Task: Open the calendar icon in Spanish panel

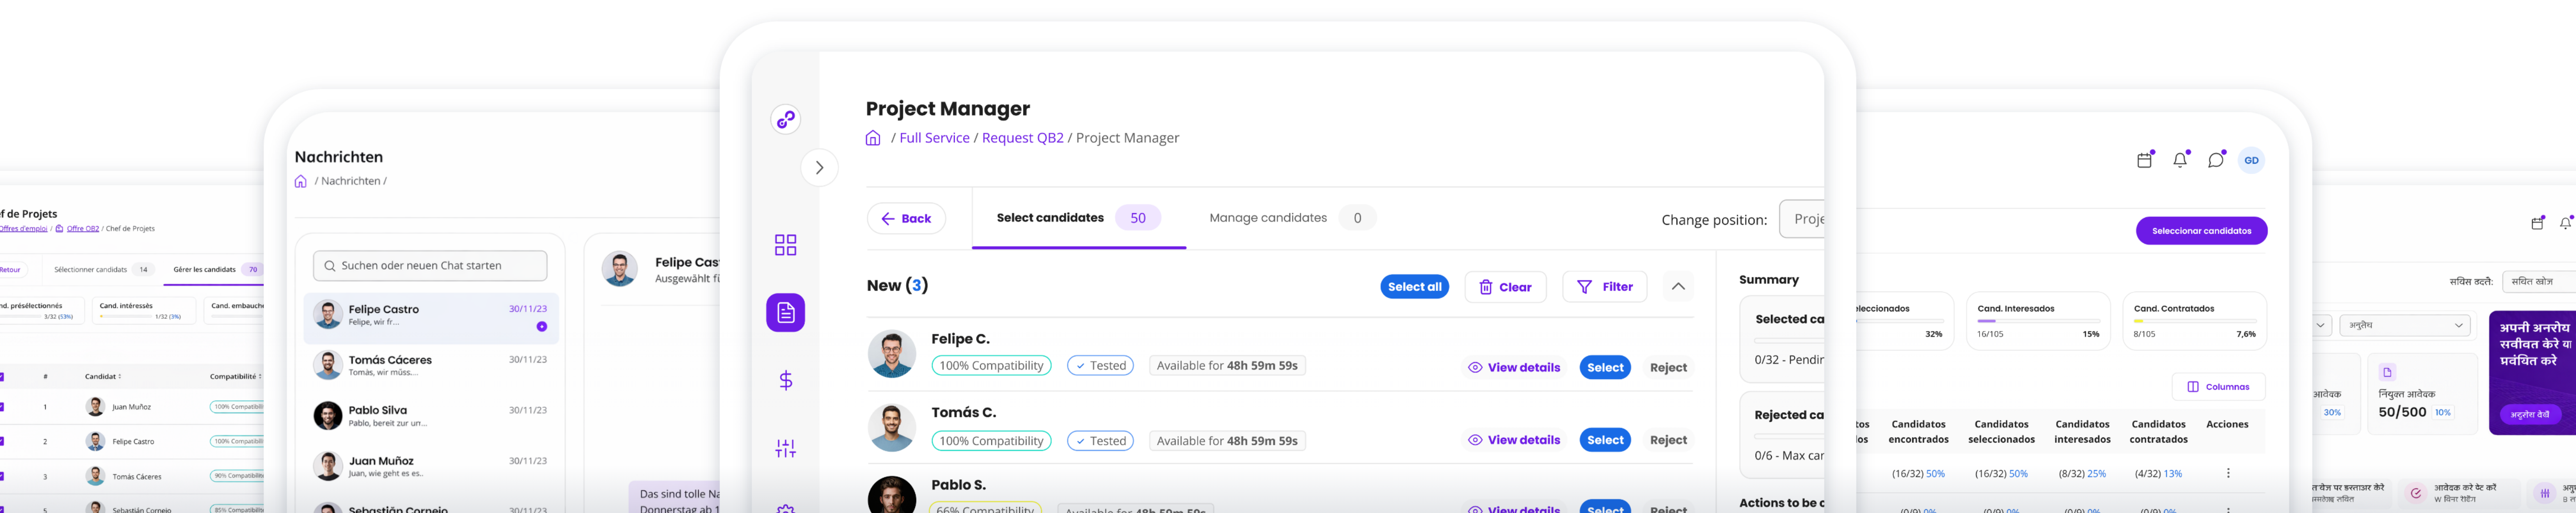Action: click(2144, 160)
